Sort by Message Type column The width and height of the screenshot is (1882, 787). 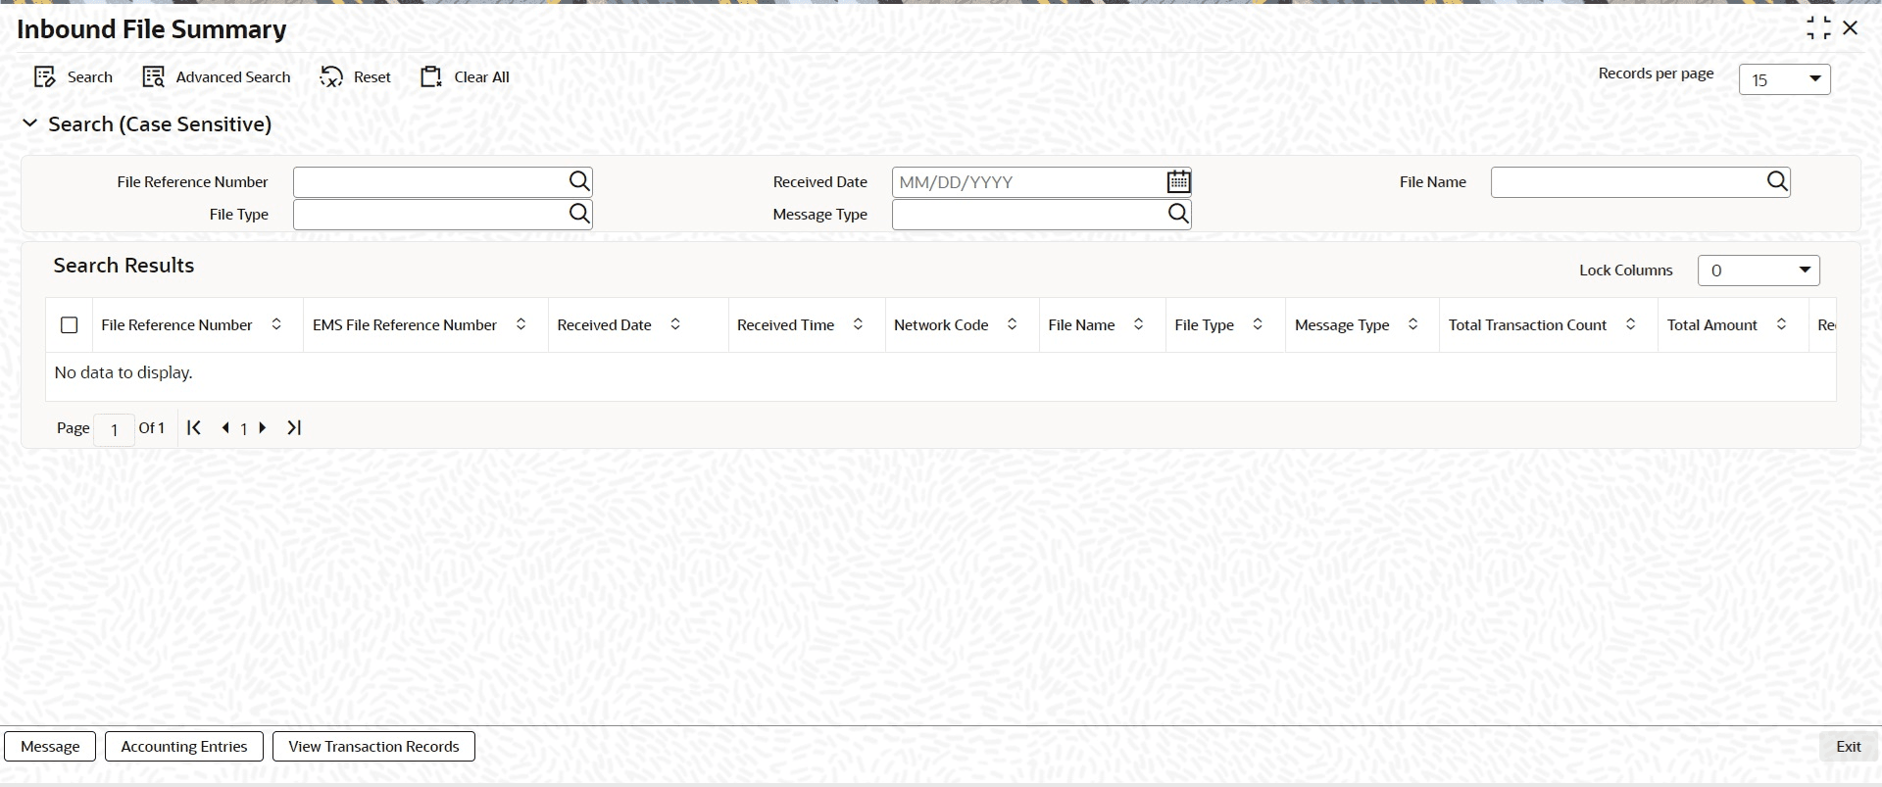pos(1412,324)
